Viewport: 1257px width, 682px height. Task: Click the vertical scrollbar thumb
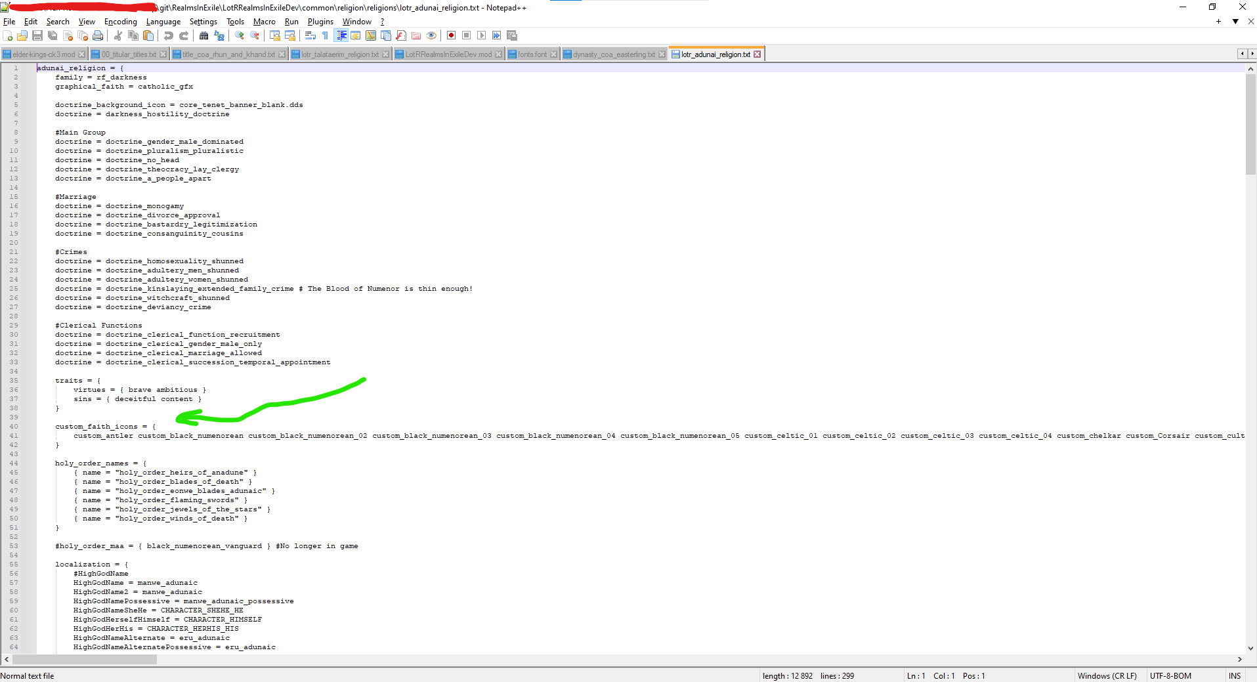(x=1251, y=124)
